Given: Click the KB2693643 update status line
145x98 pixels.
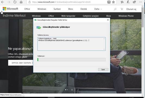Looking at the screenshot, I should coord(63,40).
